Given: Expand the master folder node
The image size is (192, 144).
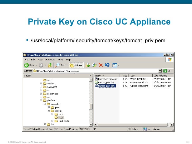Looking at the screenshot, I should (x=41, y=83).
